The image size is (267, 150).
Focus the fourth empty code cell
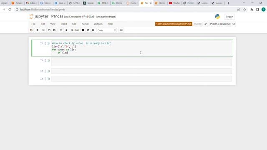point(141,79)
